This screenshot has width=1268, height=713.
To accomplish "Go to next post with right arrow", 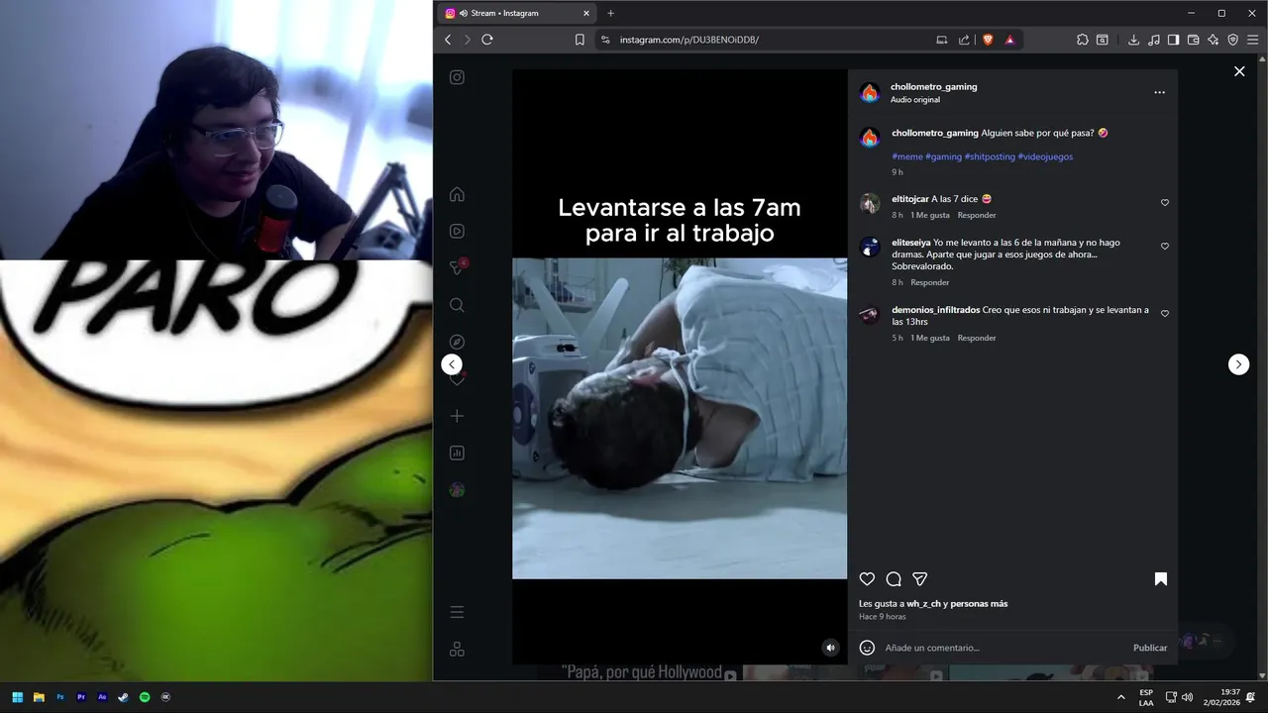I will [x=1239, y=364].
